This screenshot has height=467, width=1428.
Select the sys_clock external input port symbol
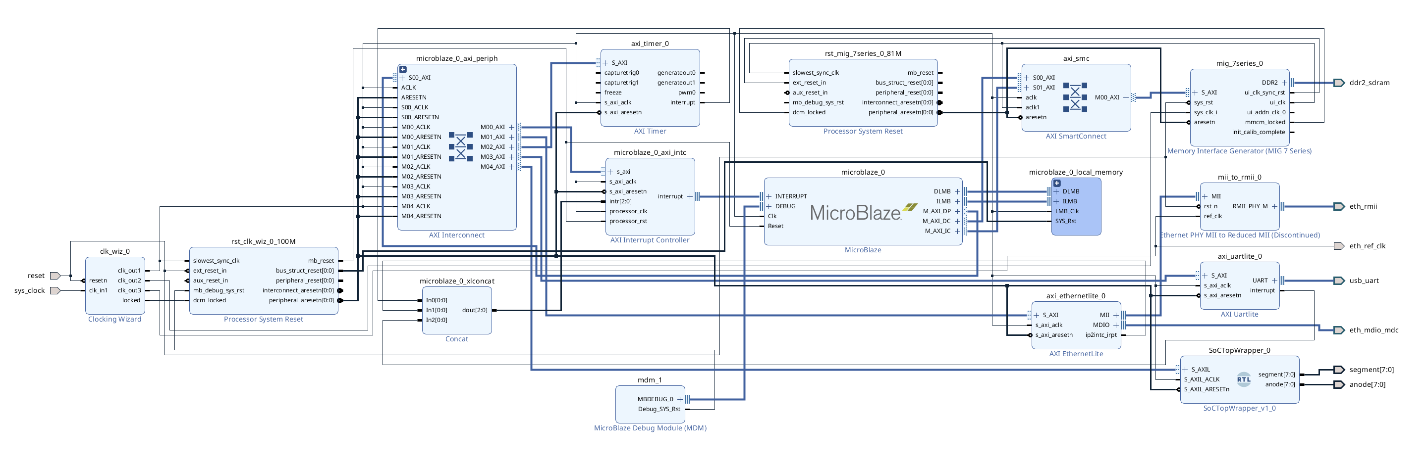tap(55, 290)
